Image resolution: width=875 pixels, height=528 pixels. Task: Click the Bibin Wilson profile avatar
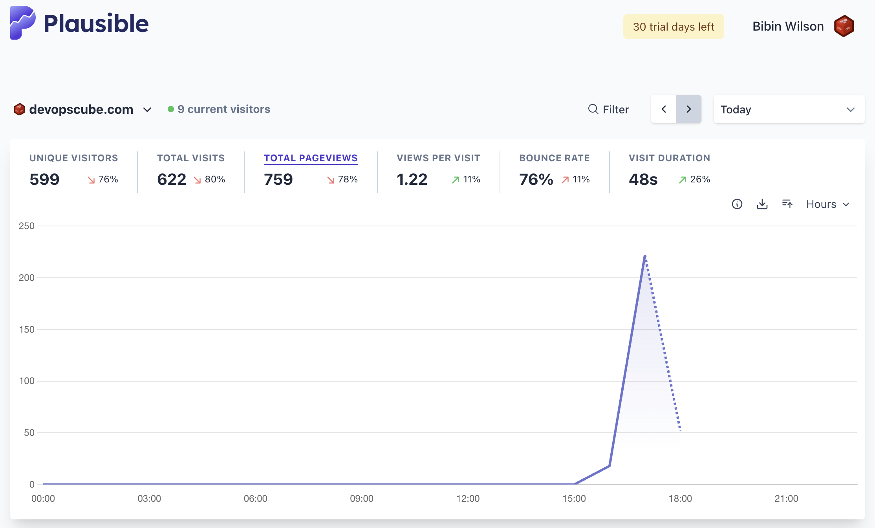coord(844,25)
